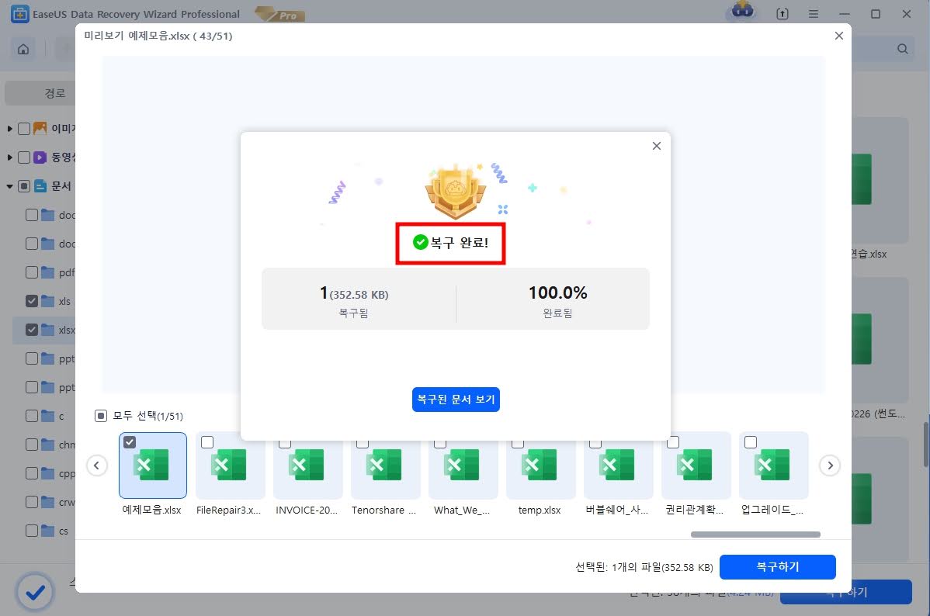
Task: Click the 이미지 image icon in sidebar
Action: pyautogui.click(x=39, y=129)
